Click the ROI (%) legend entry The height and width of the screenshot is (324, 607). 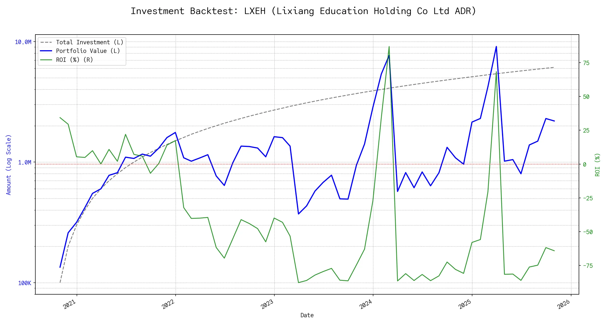coord(74,60)
